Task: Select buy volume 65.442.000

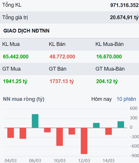Action: click(x=16, y=57)
